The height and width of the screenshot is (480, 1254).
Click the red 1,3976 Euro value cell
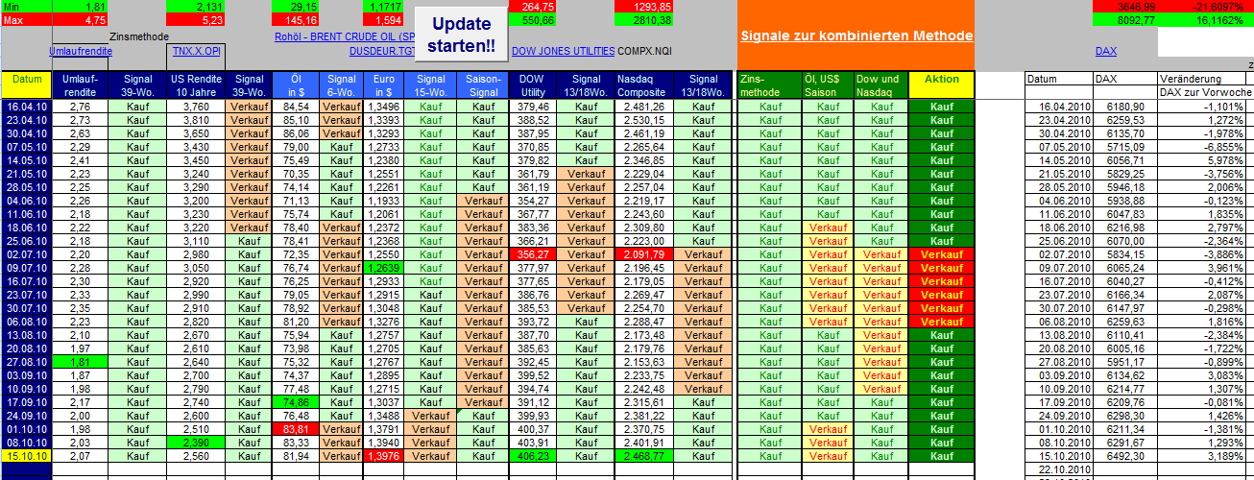pyautogui.click(x=383, y=456)
